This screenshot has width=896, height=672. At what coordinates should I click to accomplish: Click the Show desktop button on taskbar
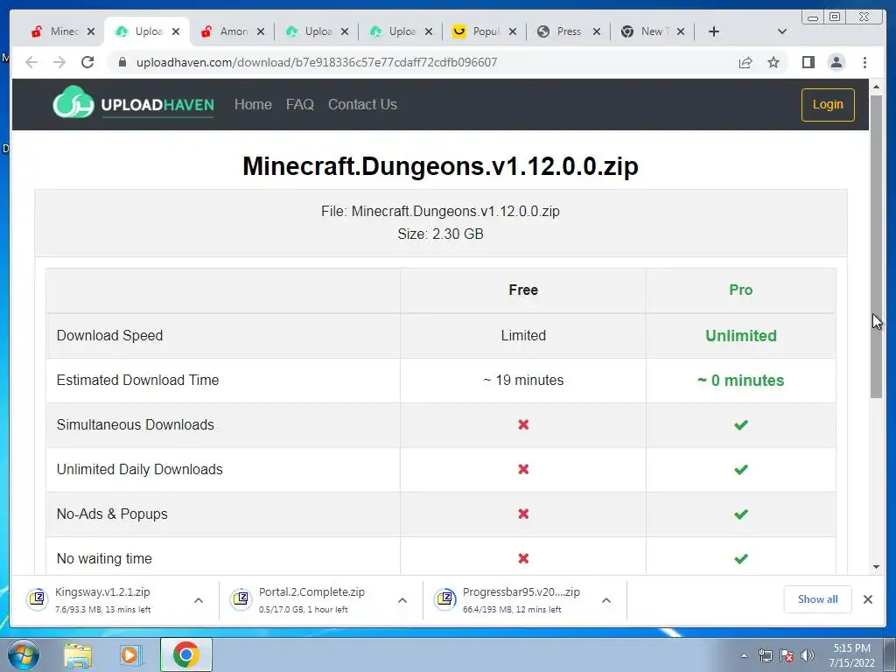[x=889, y=654]
